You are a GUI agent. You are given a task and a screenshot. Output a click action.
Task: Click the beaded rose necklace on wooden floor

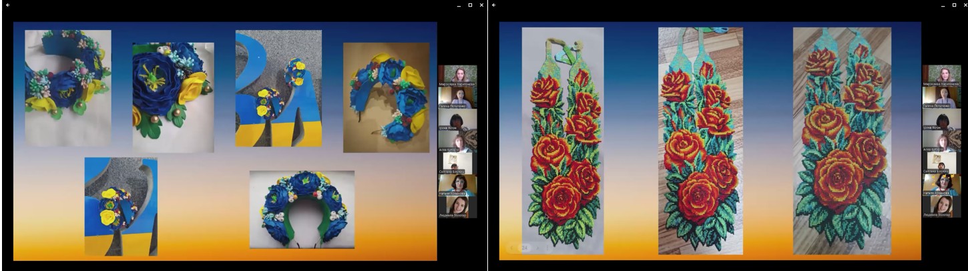[x=700, y=140]
